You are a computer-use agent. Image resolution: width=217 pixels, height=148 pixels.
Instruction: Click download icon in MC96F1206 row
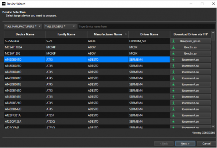coord(174,53)
